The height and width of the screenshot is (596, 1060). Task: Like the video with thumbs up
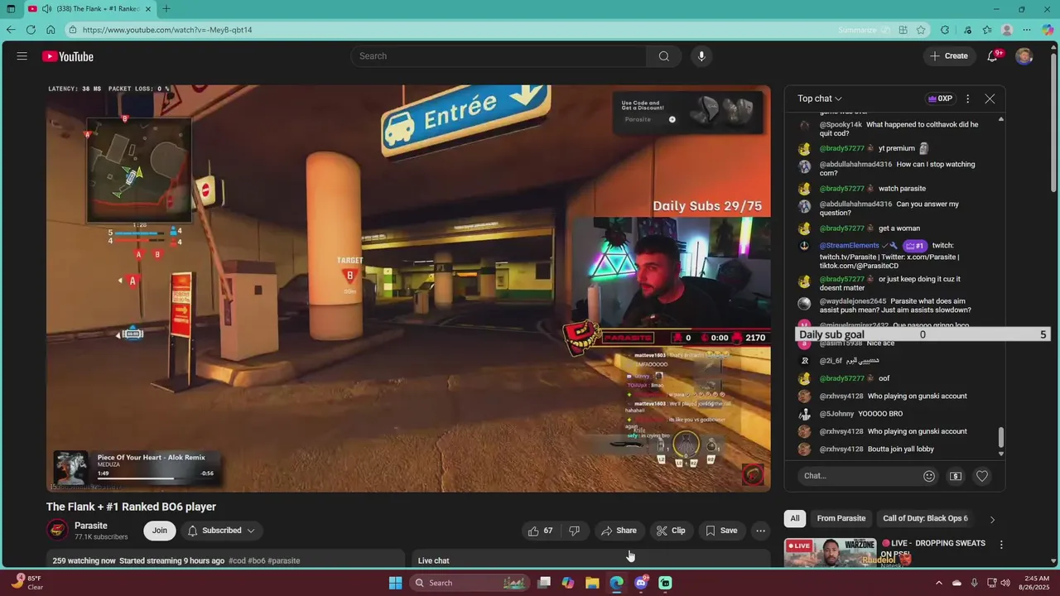click(540, 531)
